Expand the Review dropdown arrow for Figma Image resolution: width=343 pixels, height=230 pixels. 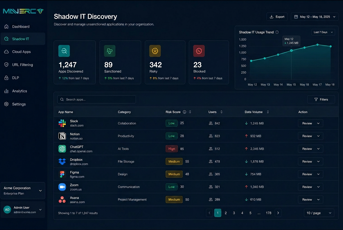318,174
